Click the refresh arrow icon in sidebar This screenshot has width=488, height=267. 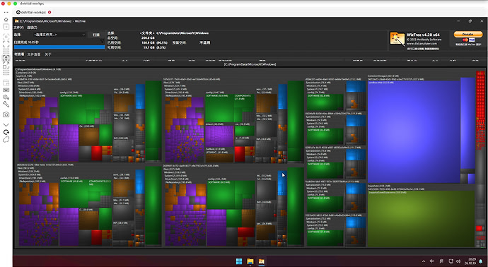(6, 132)
